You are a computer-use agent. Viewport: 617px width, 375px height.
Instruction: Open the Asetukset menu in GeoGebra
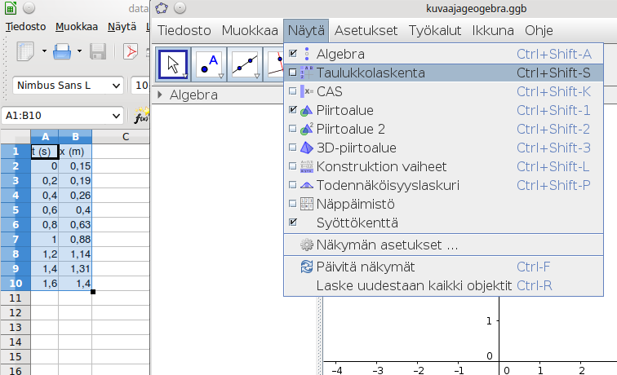(x=366, y=31)
